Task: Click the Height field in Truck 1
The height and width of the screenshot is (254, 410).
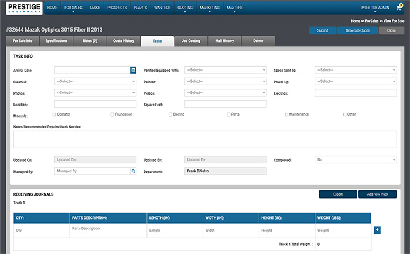Action: [x=287, y=231]
